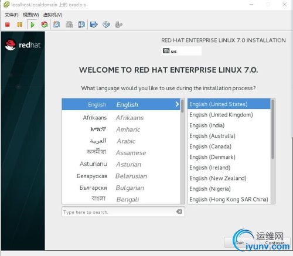Open the snapshot manager icon
Image resolution: width=293 pixels, height=256 pixels.
tap(81, 25)
